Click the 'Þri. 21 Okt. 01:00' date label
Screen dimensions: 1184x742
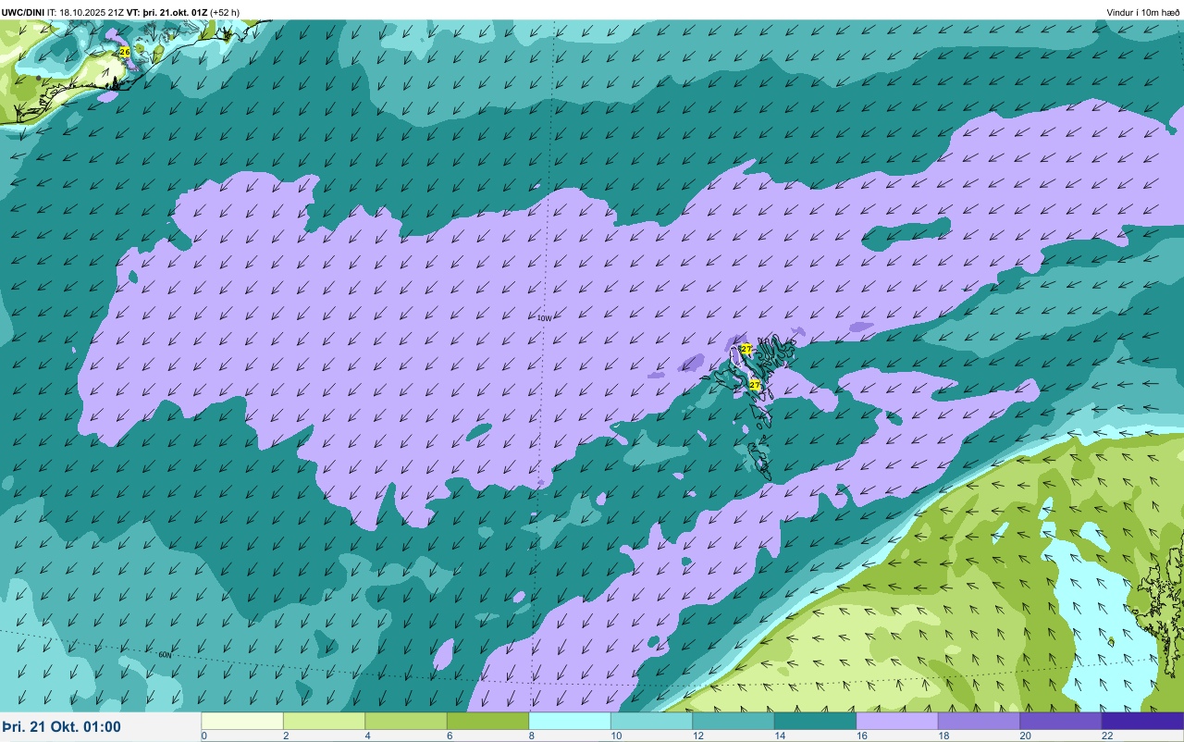click(x=61, y=726)
